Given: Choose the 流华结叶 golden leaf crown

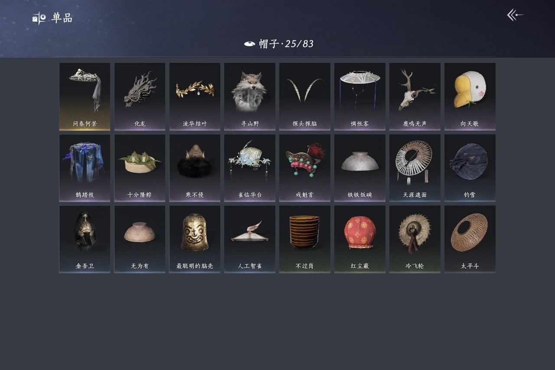Looking at the screenshot, I should 195,97.
